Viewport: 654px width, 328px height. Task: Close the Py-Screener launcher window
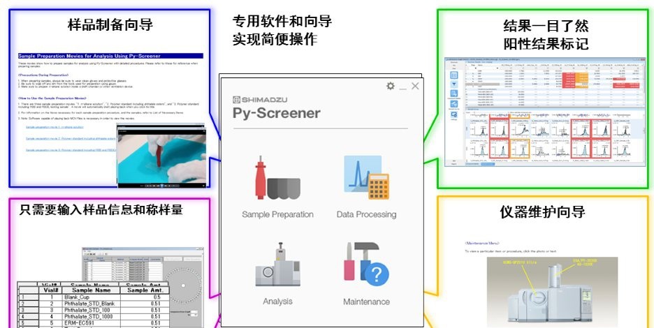pos(415,86)
